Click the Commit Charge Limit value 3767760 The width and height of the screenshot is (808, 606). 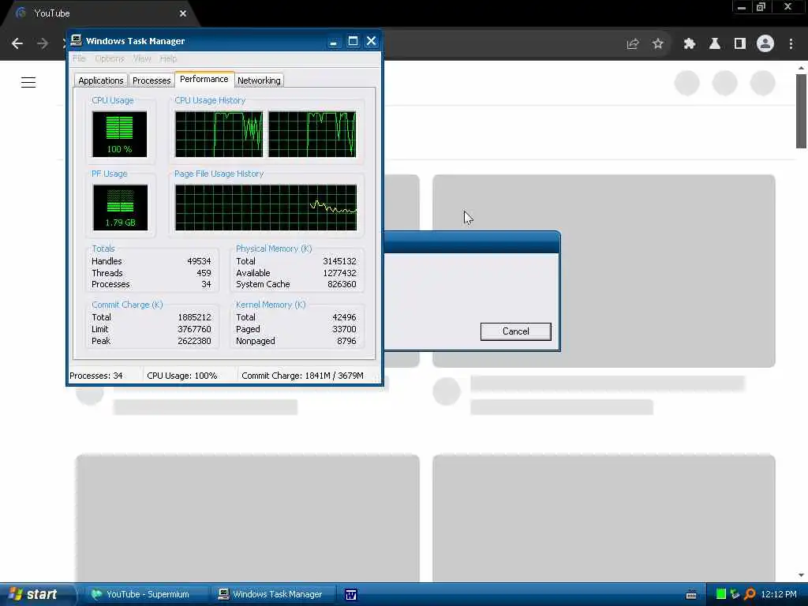(194, 329)
